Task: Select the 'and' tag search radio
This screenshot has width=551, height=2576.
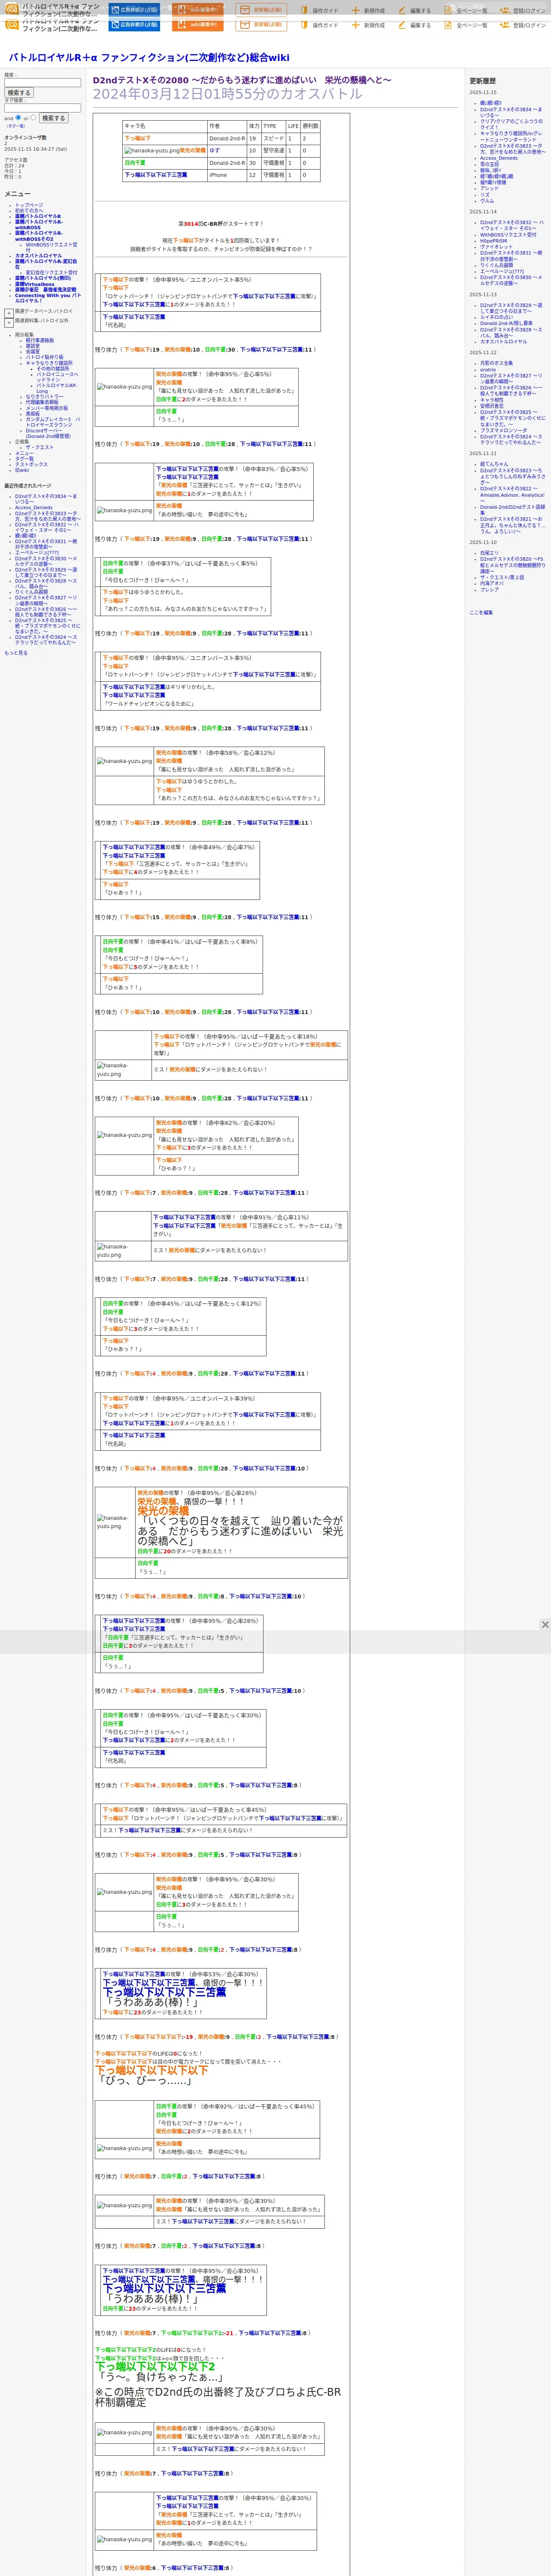Action: 18,117
